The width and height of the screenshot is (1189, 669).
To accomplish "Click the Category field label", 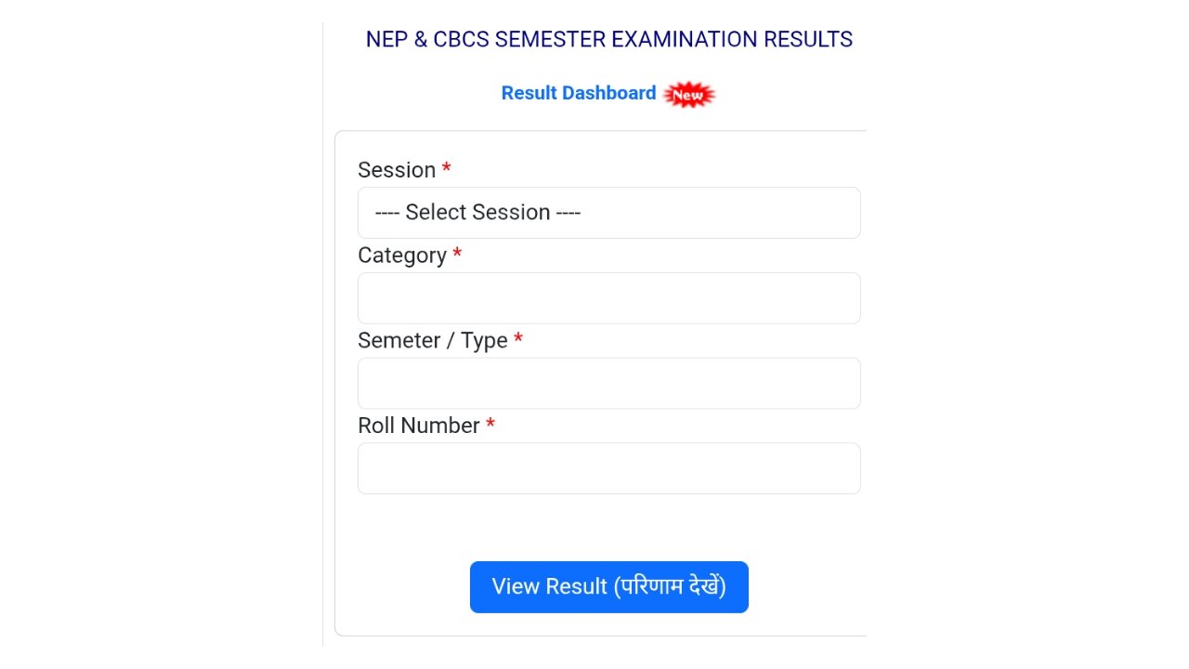I will (x=402, y=256).
